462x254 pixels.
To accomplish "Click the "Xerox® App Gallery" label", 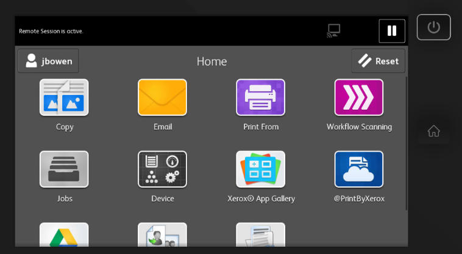I will point(261,199).
